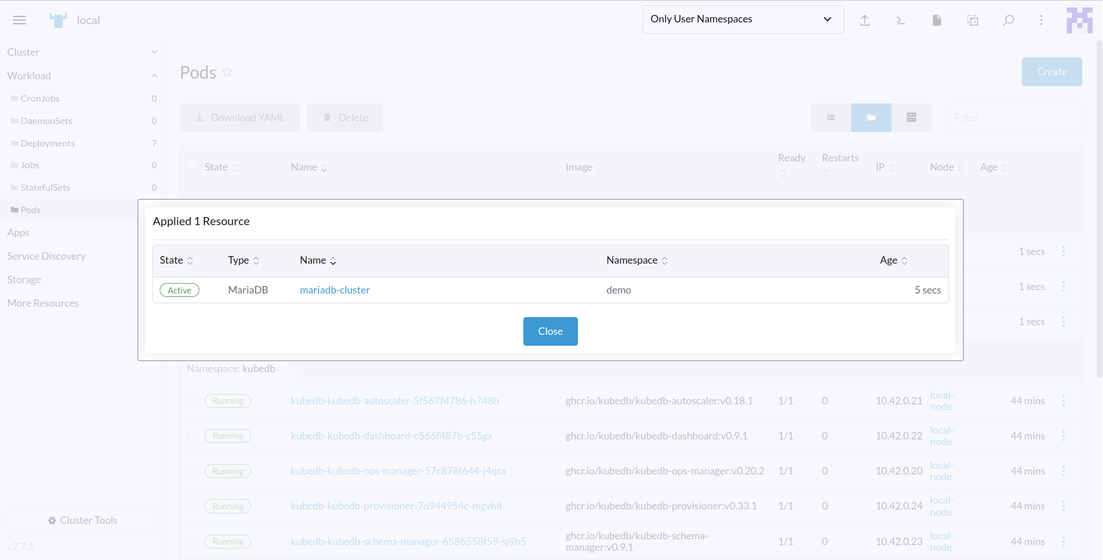This screenshot has width=1103, height=560.
Task: Open the kubectl shell icon
Action: [x=901, y=20]
